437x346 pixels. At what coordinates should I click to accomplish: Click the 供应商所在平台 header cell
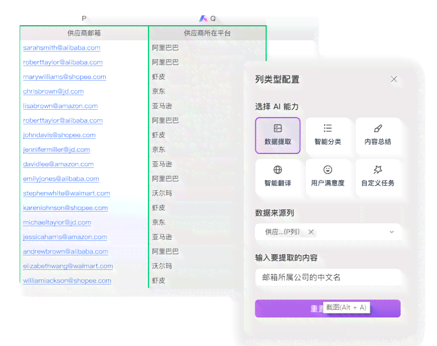click(x=207, y=33)
